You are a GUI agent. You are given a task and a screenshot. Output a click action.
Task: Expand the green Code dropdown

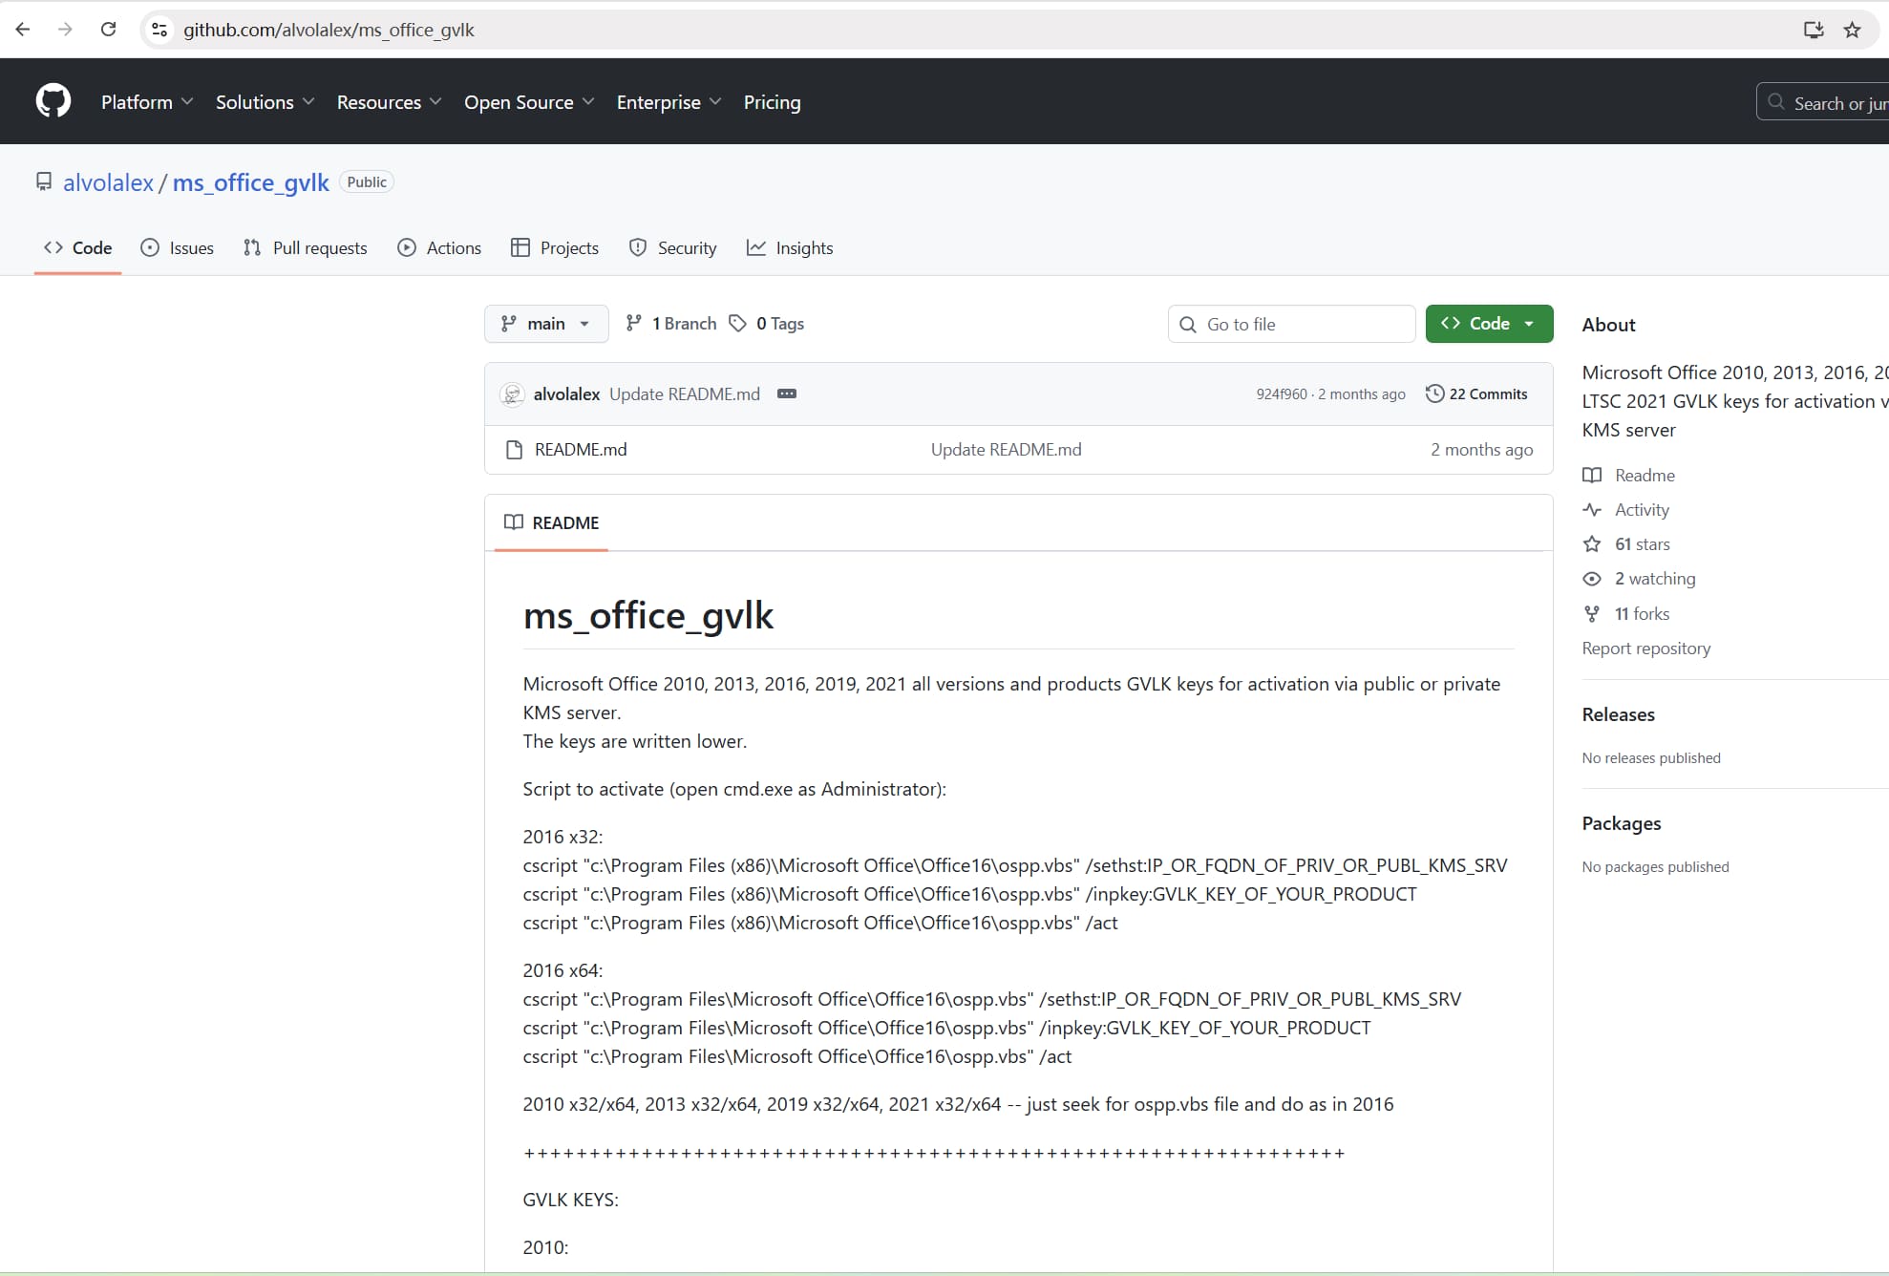[x=1488, y=324]
